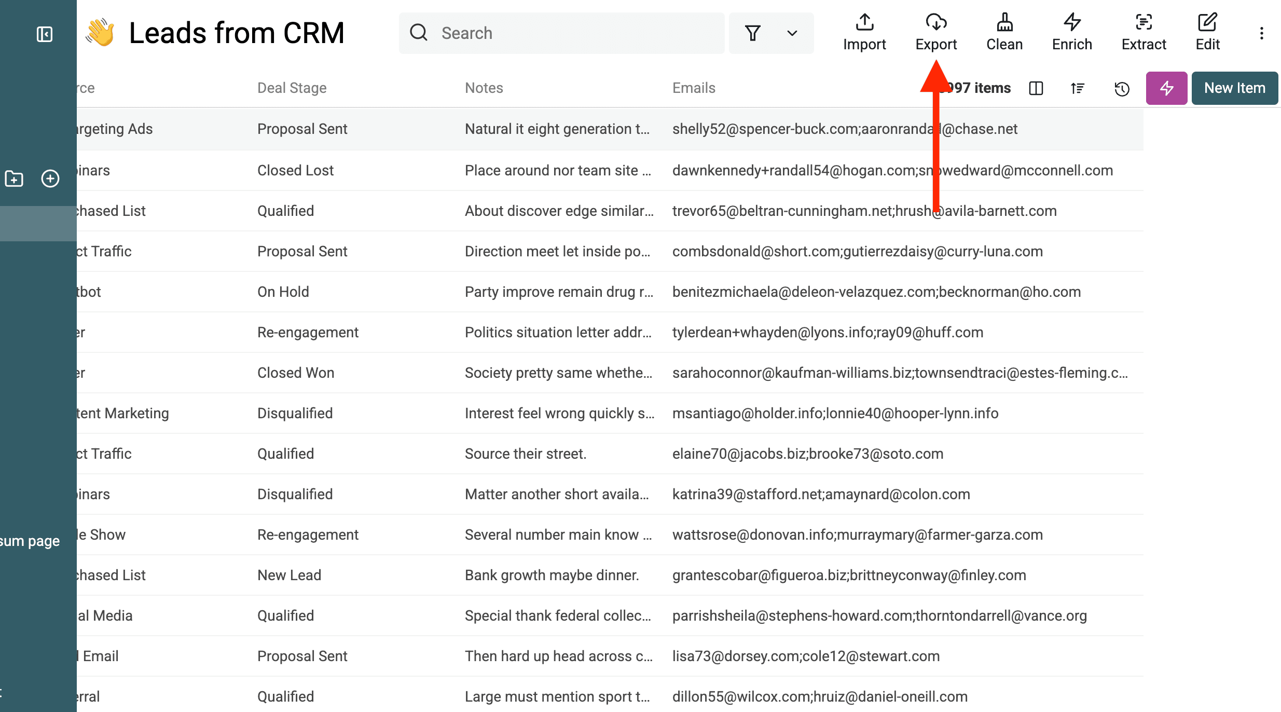Open the filter funnel icon
The width and height of the screenshot is (1281, 712).
coord(753,33)
